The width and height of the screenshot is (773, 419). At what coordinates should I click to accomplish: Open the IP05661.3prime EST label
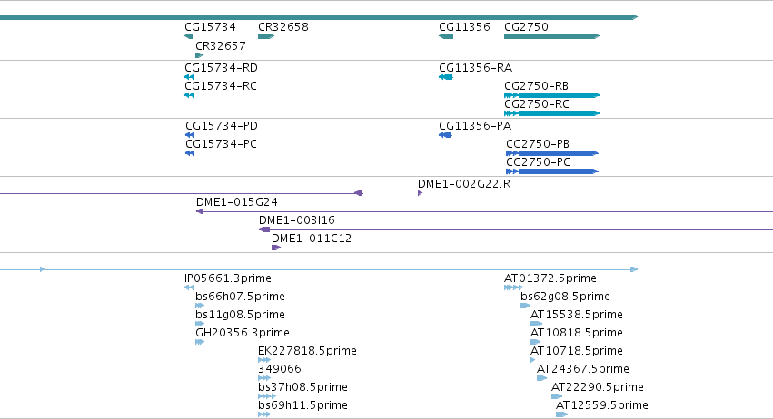(228, 278)
